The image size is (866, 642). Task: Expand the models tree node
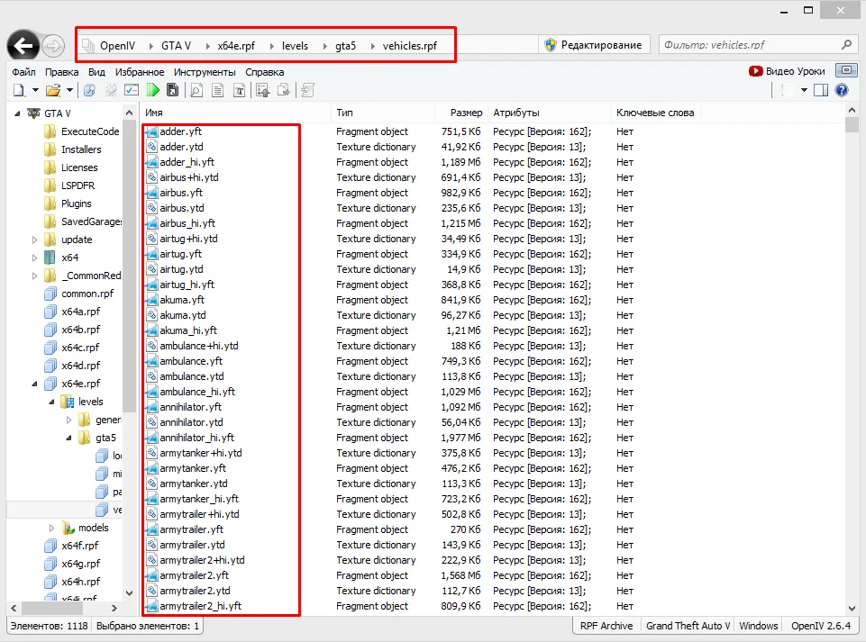[52, 528]
